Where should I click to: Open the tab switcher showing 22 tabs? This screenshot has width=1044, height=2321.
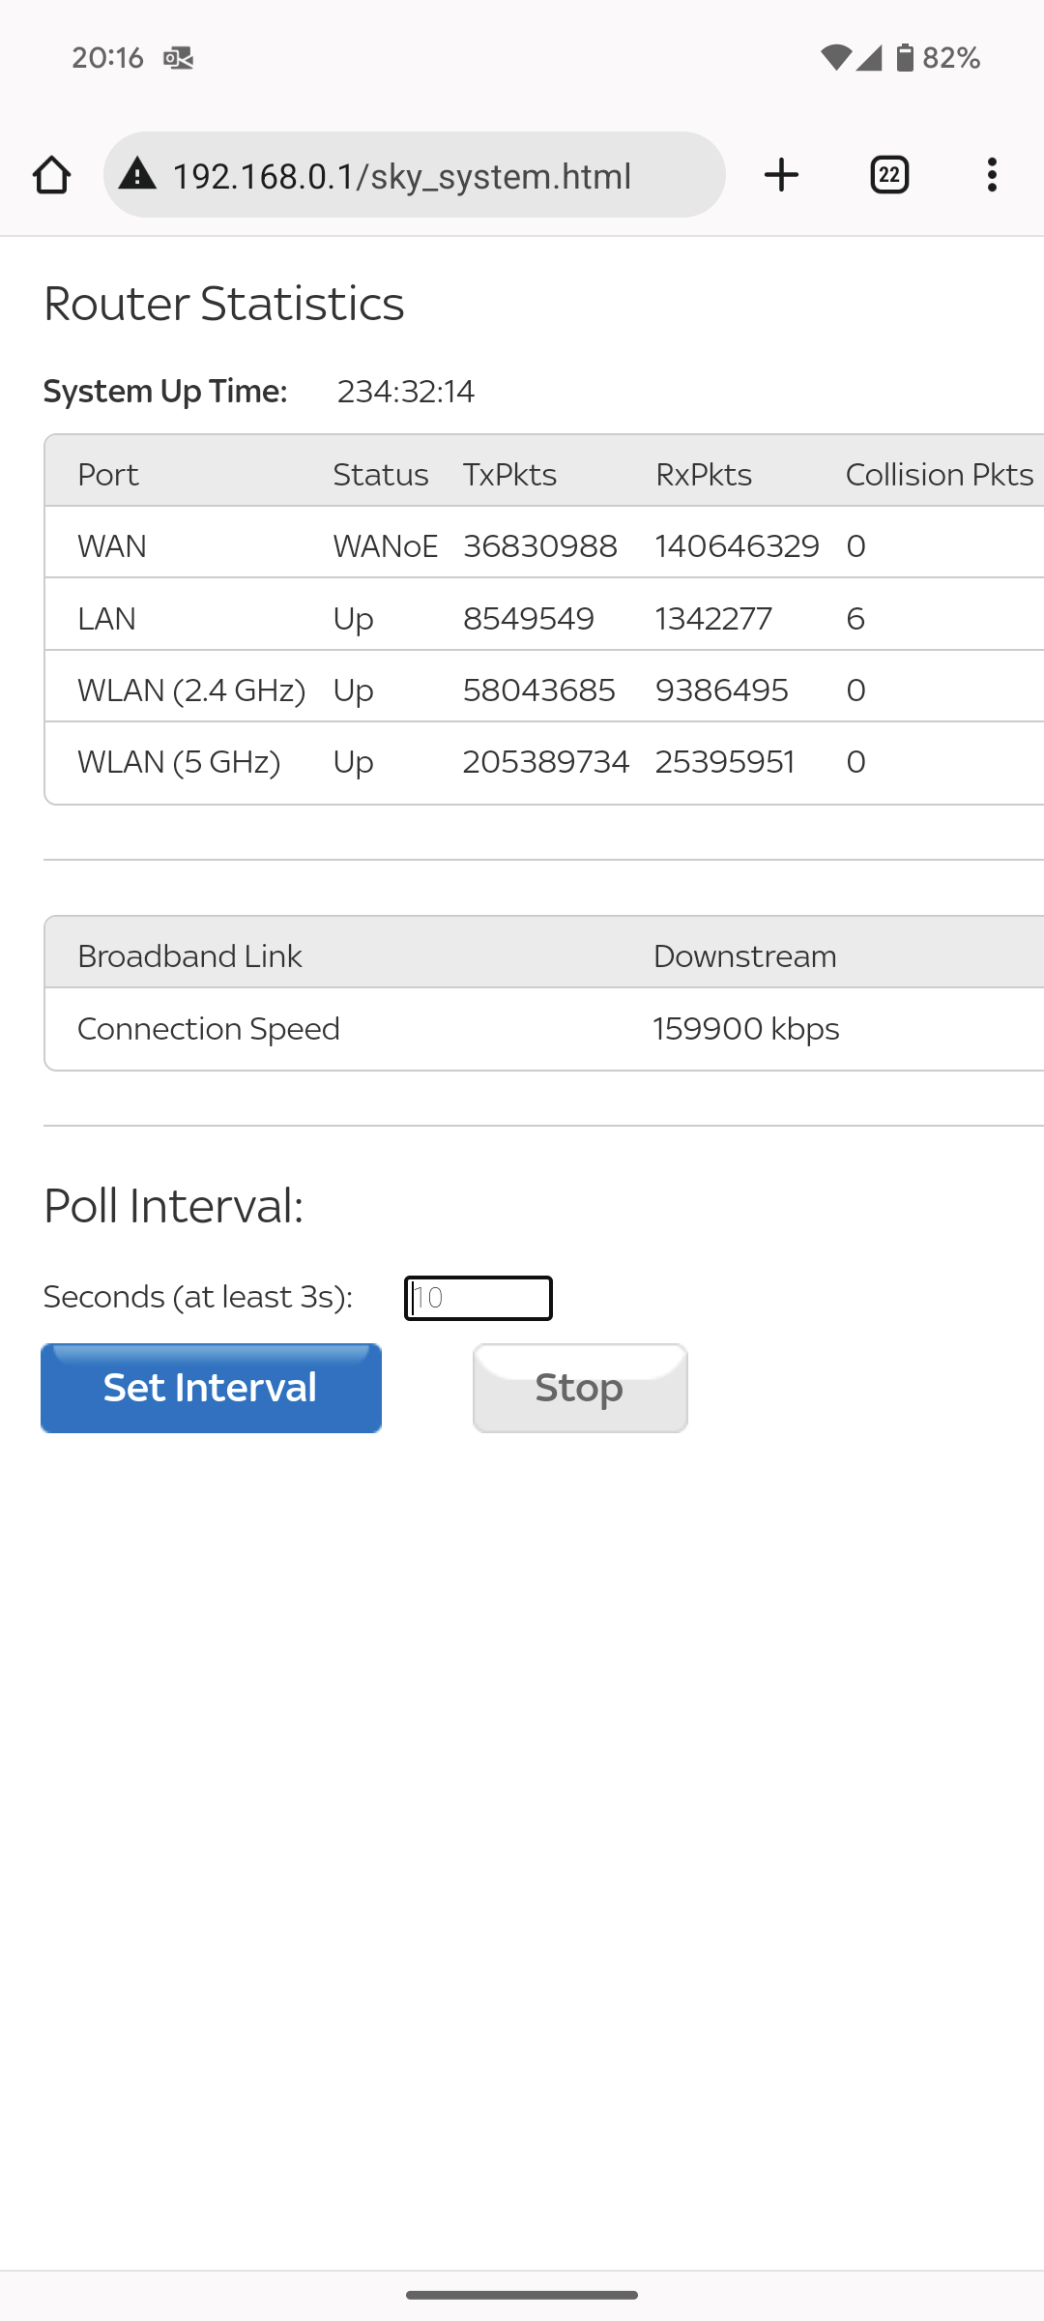click(889, 175)
